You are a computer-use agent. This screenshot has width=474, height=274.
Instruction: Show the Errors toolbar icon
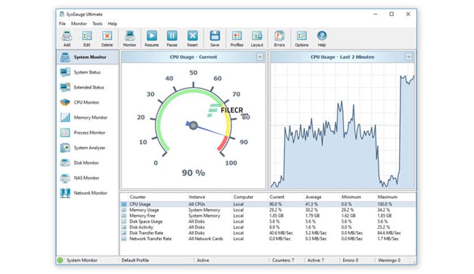click(x=280, y=38)
